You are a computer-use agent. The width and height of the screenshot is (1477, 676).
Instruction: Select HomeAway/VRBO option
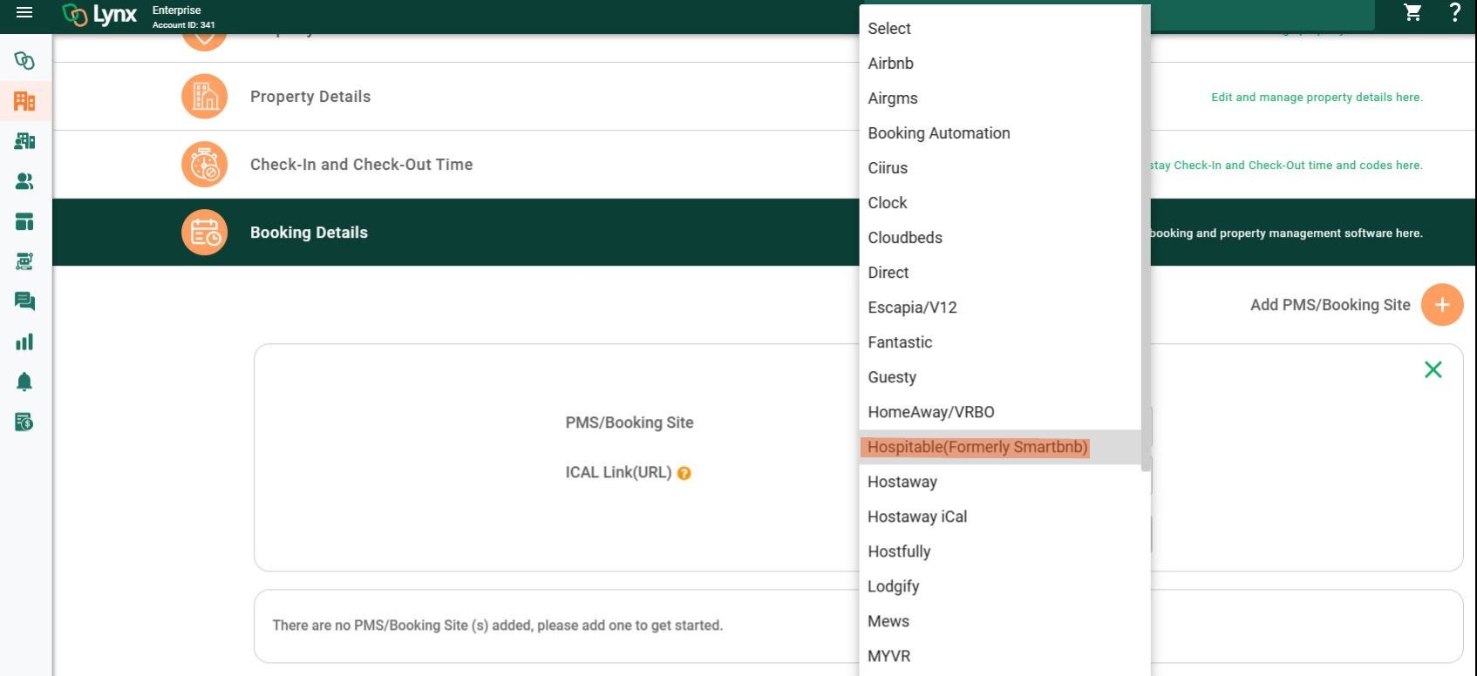pos(1000,412)
